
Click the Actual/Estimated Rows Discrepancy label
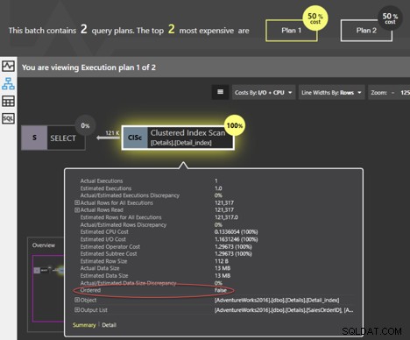click(124, 224)
